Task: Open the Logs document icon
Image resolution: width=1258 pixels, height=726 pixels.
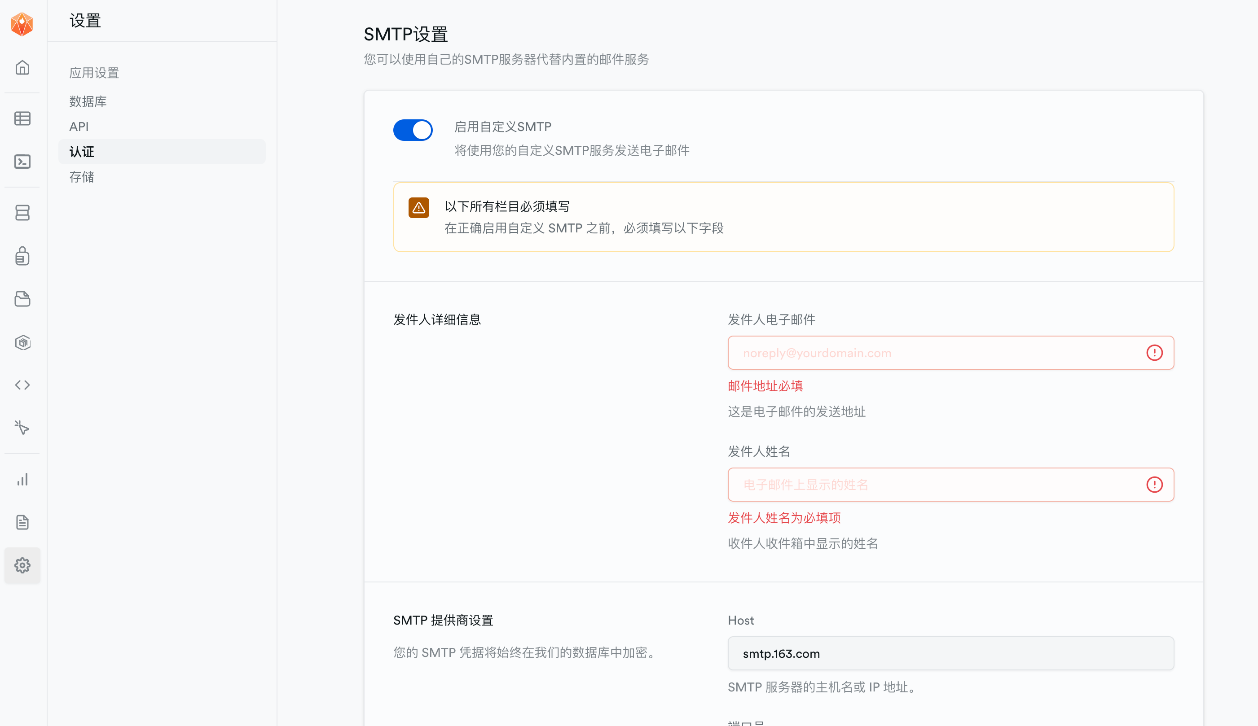Action: pyautogui.click(x=22, y=522)
